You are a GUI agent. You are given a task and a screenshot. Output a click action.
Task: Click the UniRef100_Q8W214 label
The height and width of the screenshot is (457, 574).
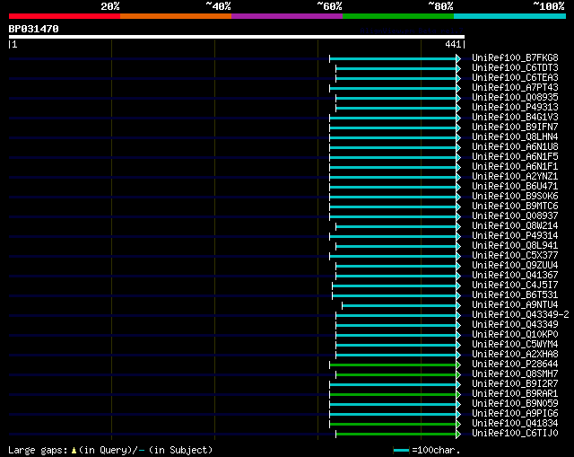515,226
